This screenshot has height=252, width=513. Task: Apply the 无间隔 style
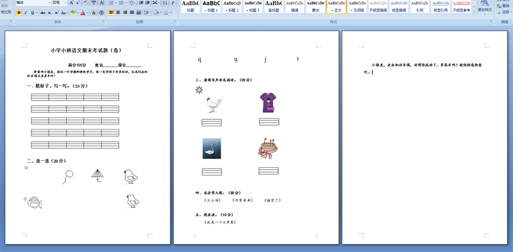coord(357,6)
